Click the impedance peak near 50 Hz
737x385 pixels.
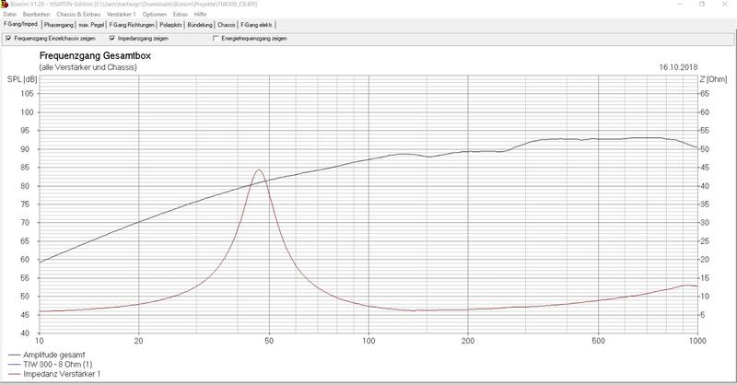click(x=258, y=169)
